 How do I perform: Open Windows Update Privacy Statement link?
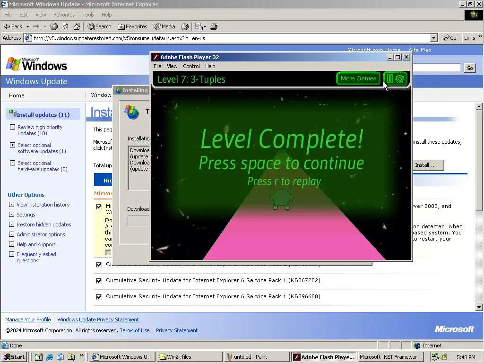(98, 320)
